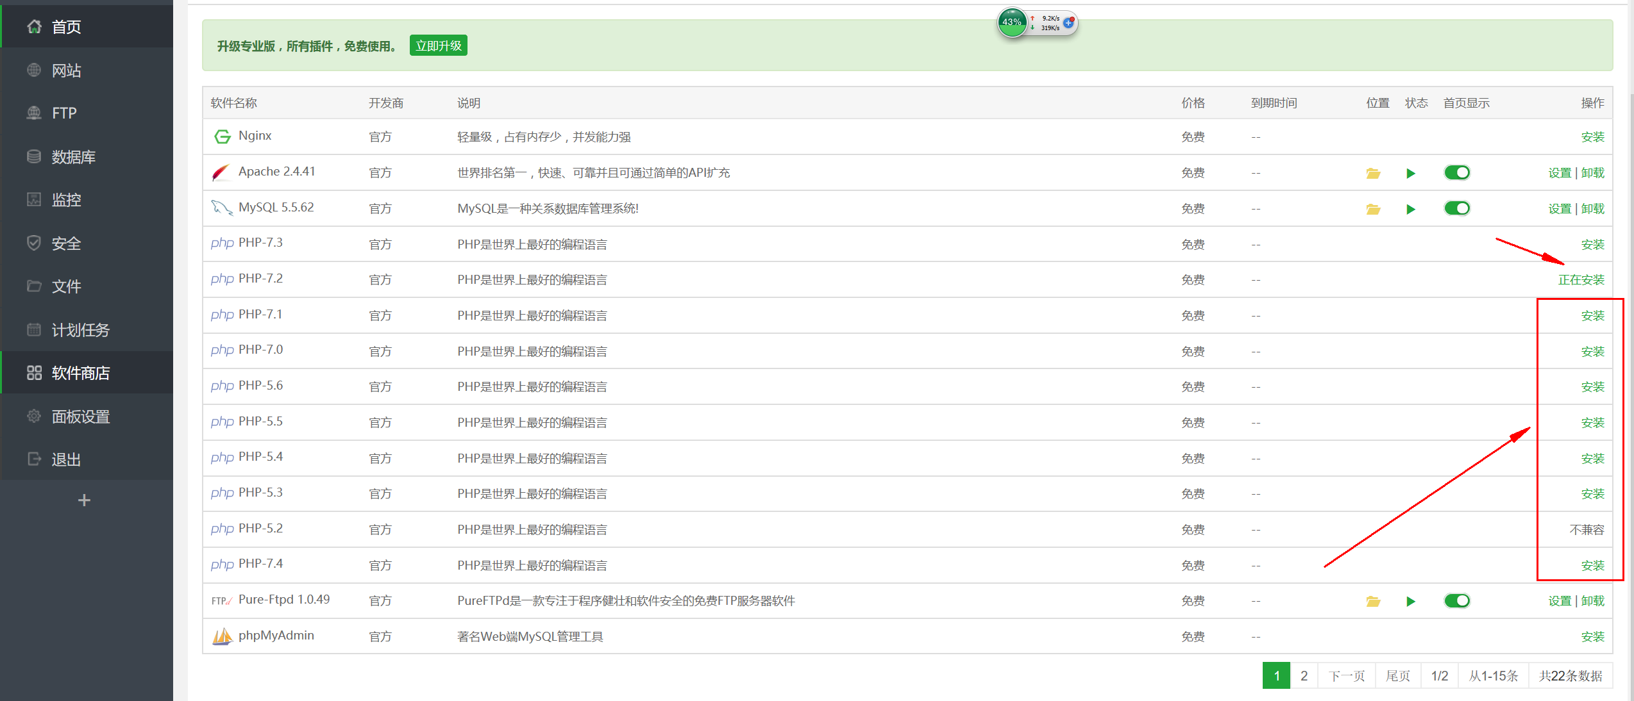1634x701 pixels.
Task: Open the FTP sidebar section
Action: pyautogui.click(x=87, y=113)
